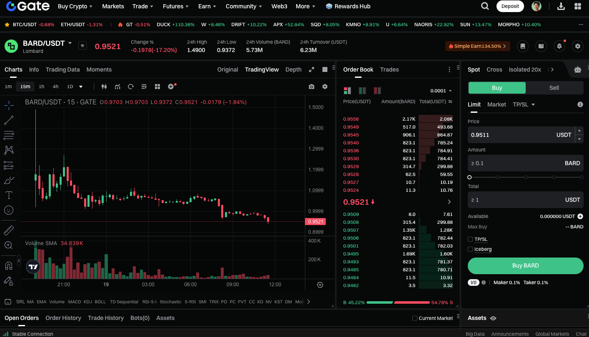The image size is (589, 337).
Task: Add funds with the plus icon beside Available
Action: tap(580, 216)
